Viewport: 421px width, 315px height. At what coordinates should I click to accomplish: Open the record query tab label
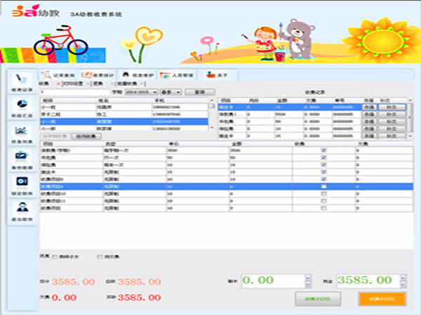click(x=64, y=76)
